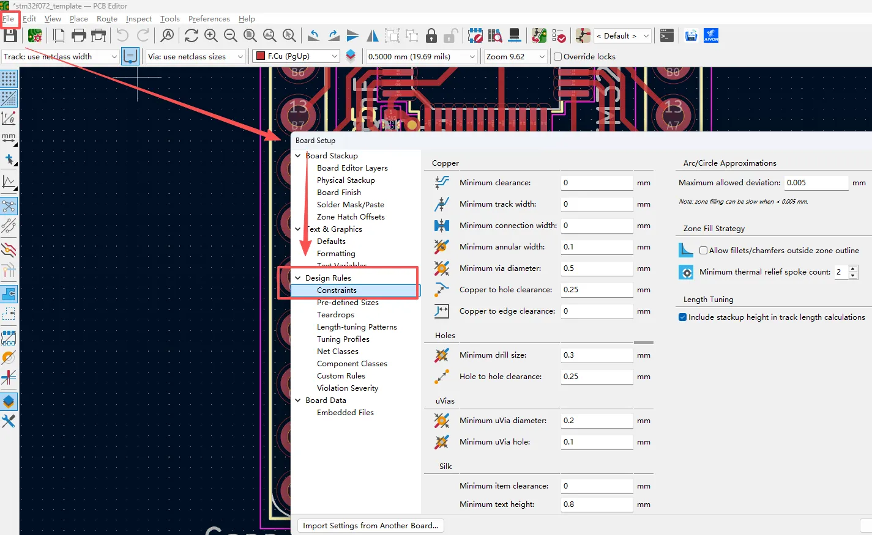Open the Place menu

79,18
